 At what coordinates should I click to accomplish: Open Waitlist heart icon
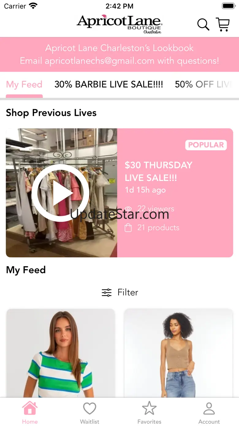coord(90,408)
